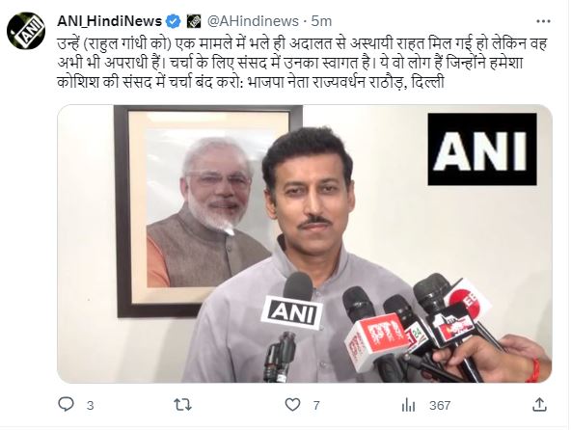Open ANI_HindiNews profile name link
Viewport: 571px width, 430px height.
(109, 21)
